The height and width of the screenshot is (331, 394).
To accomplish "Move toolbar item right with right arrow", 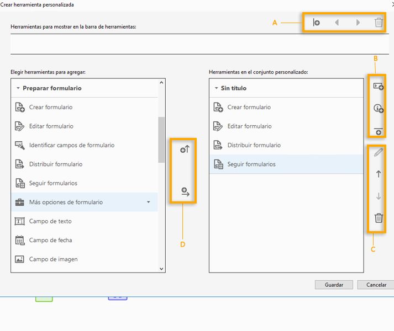I will click(x=358, y=23).
